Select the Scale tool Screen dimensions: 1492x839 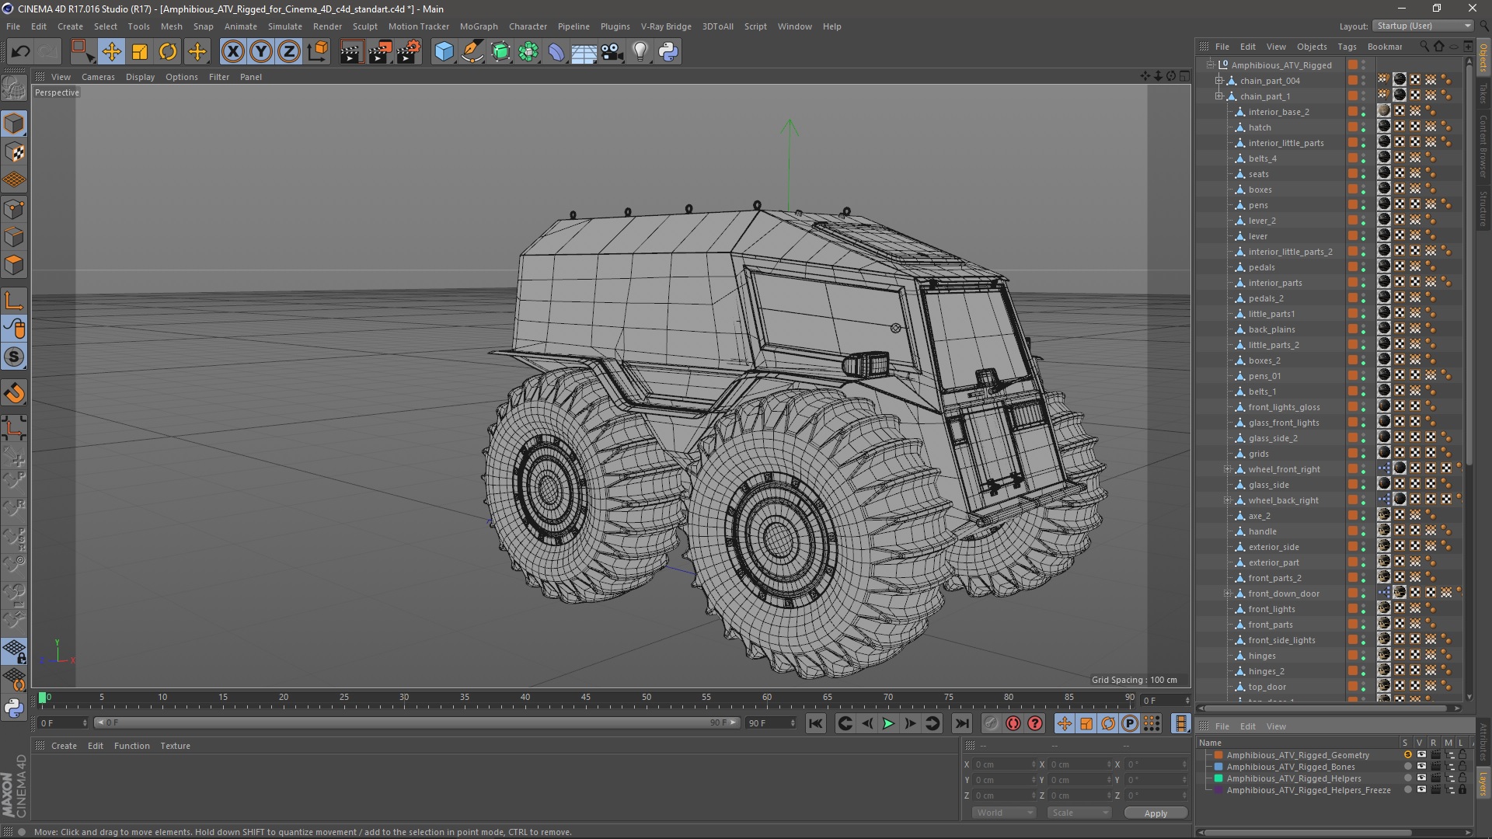click(x=140, y=52)
